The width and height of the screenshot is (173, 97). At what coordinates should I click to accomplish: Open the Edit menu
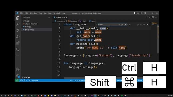click(x=26, y=13)
